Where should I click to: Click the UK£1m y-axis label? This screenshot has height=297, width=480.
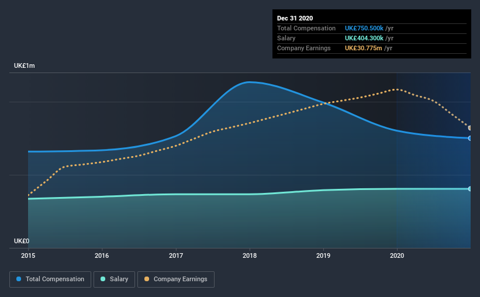coord(24,66)
